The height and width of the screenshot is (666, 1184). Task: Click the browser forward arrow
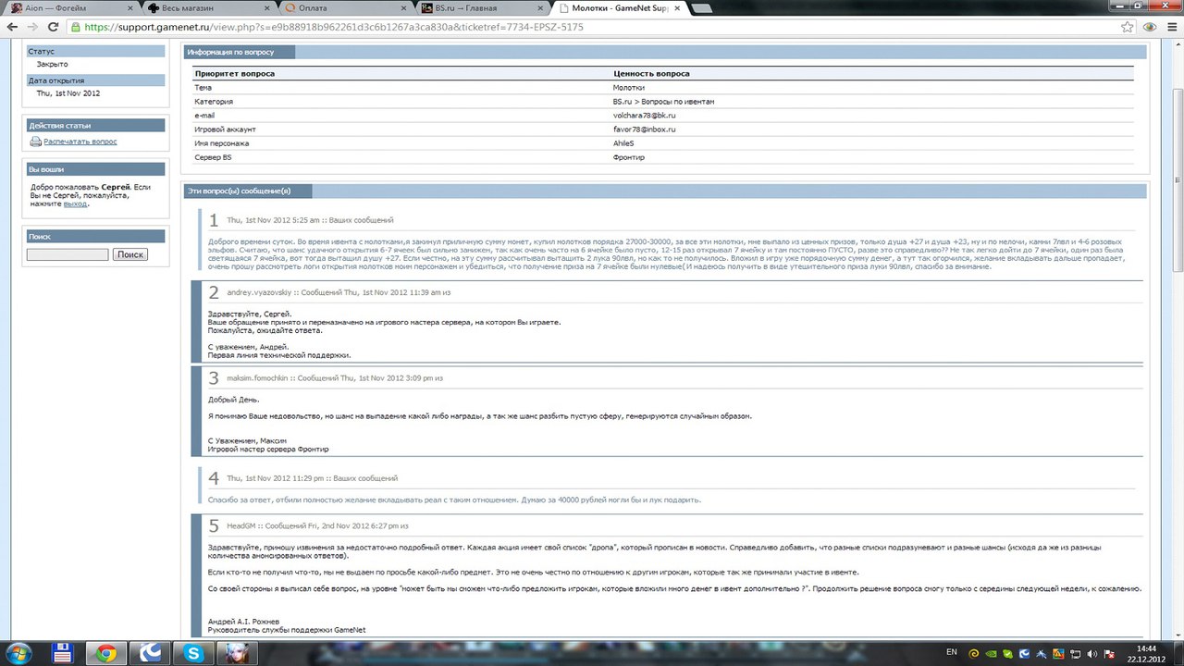[32, 27]
